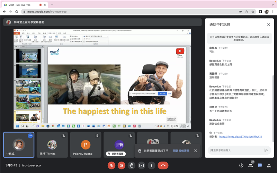Select the Paichou Huang participant tile
Screen dimensions: 277x173
pyautogui.click(x=86, y=145)
